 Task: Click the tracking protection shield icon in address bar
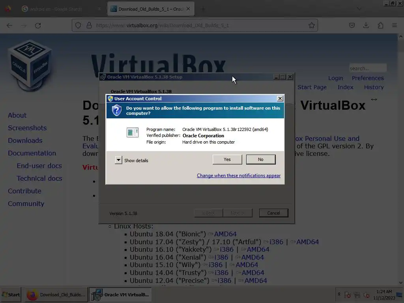(78, 25)
